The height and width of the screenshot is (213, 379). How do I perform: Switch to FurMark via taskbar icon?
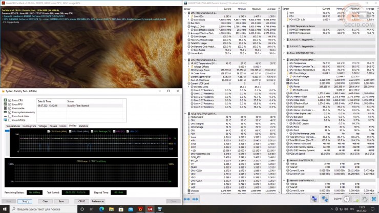[140, 209]
